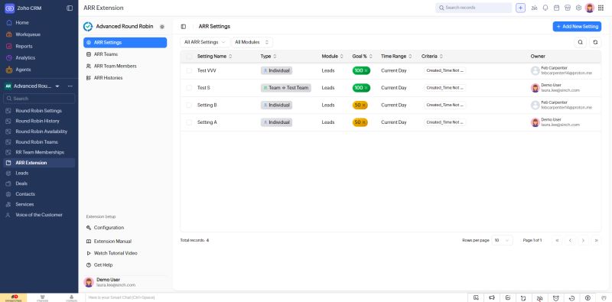Viewport: 612px width, 302px height.
Task: Open the quick create plus icon
Action: pos(520,8)
